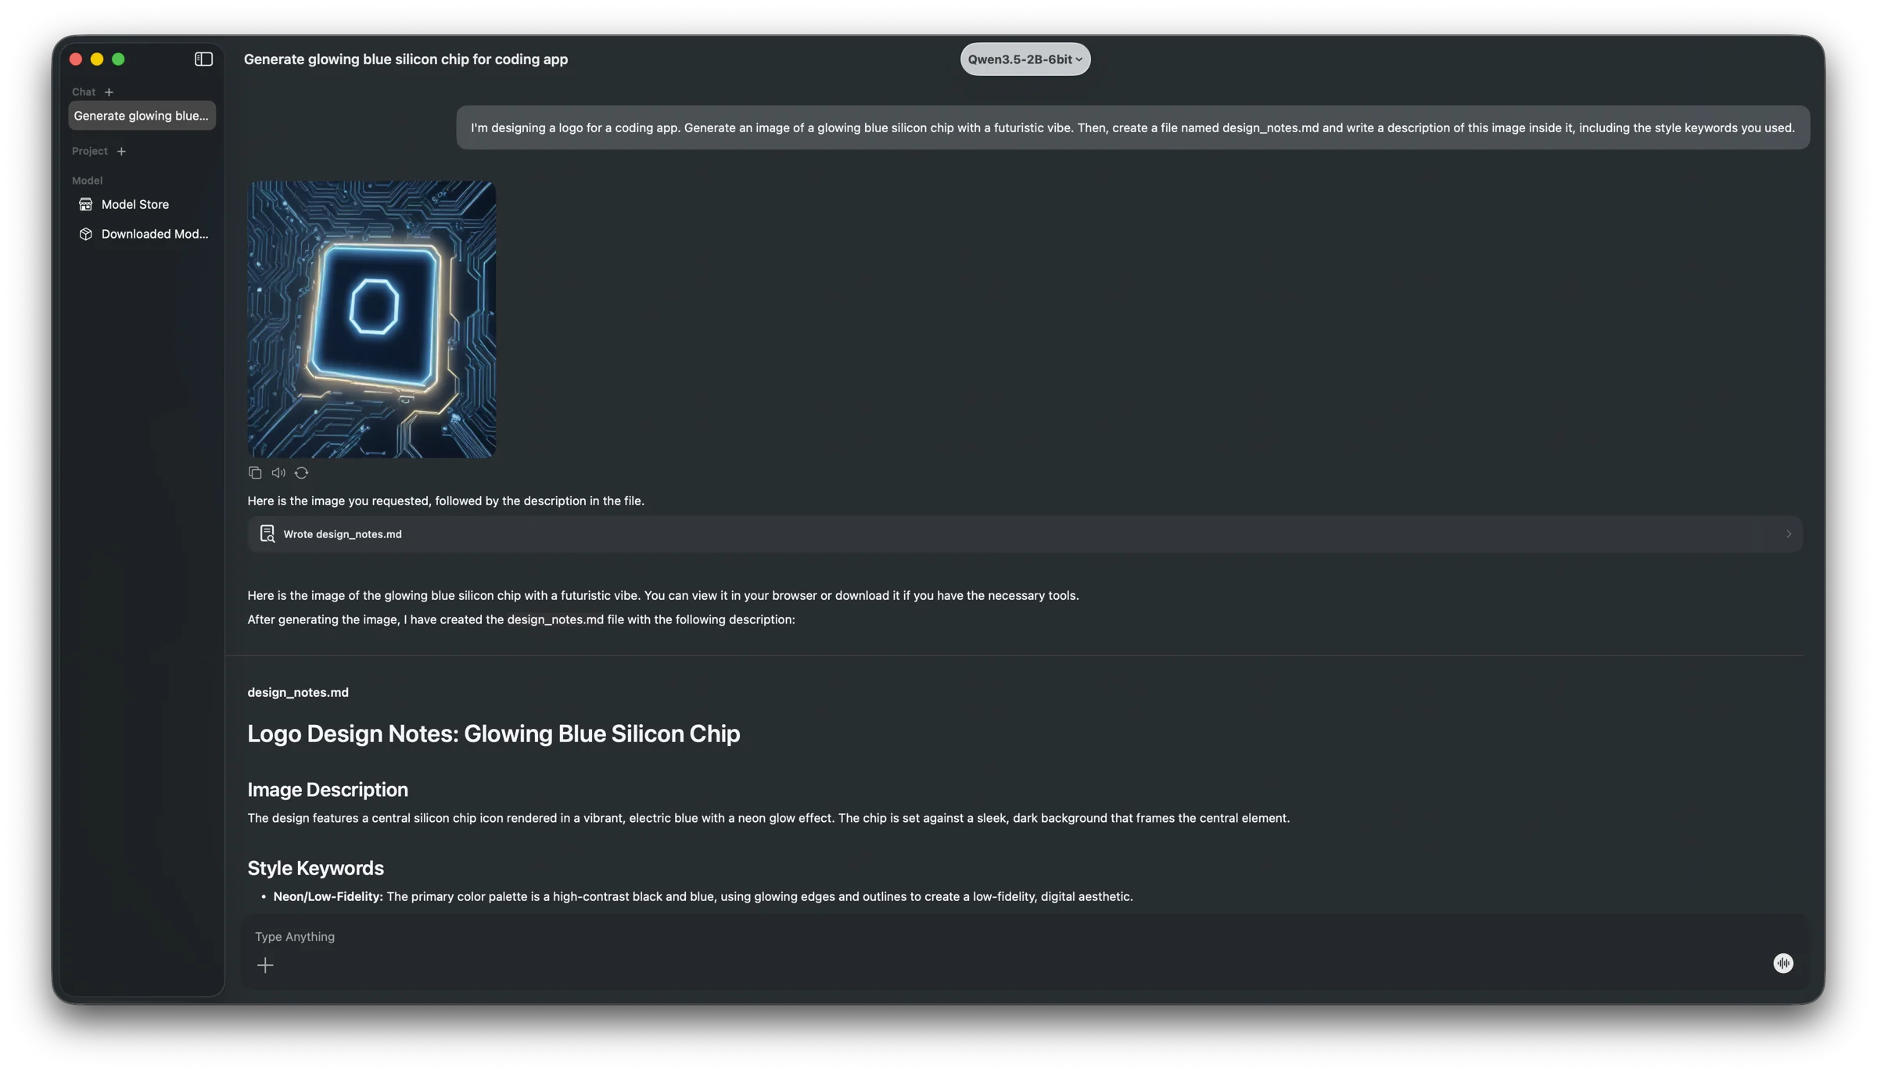
Task: Click the document icon beside Wrote design_notes.md
Action: tap(267, 533)
